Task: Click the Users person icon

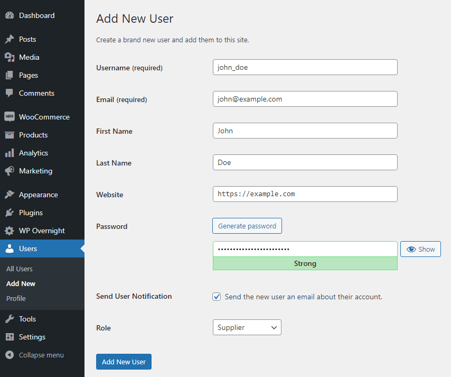Action: 10,249
